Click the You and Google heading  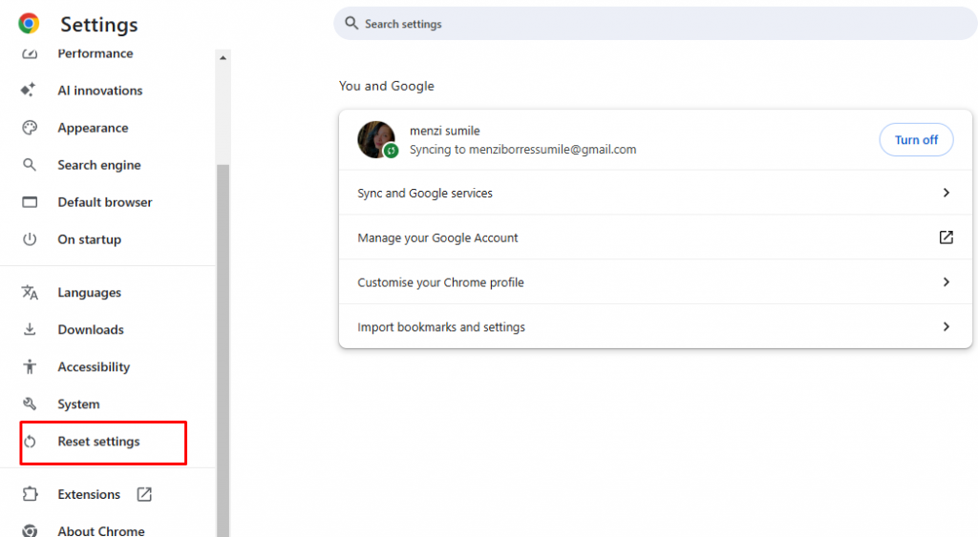387,86
